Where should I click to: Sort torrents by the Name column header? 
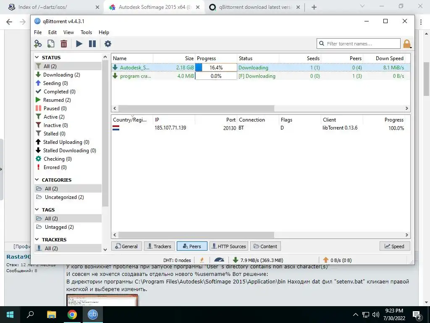132,58
